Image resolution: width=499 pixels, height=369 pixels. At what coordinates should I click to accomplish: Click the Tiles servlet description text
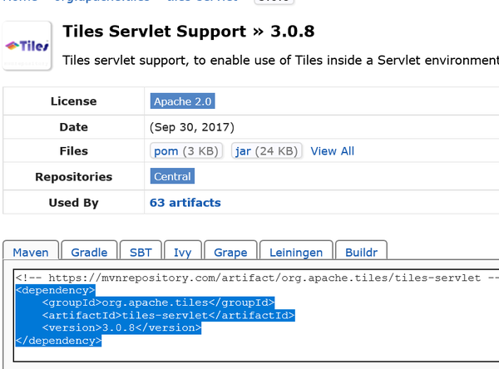click(x=280, y=61)
